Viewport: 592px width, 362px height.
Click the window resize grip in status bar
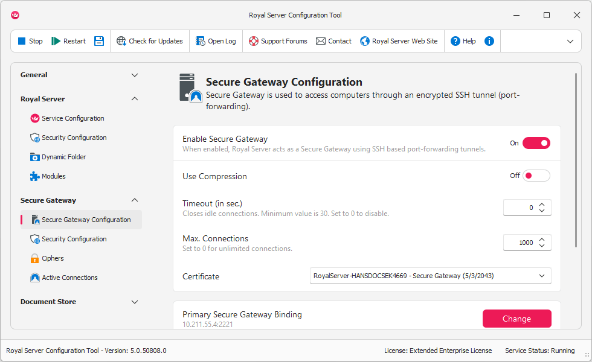pos(587,355)
